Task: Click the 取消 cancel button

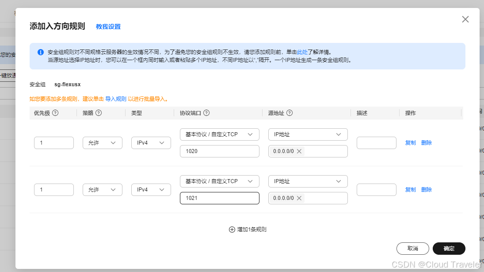Action: click(413, 249)
